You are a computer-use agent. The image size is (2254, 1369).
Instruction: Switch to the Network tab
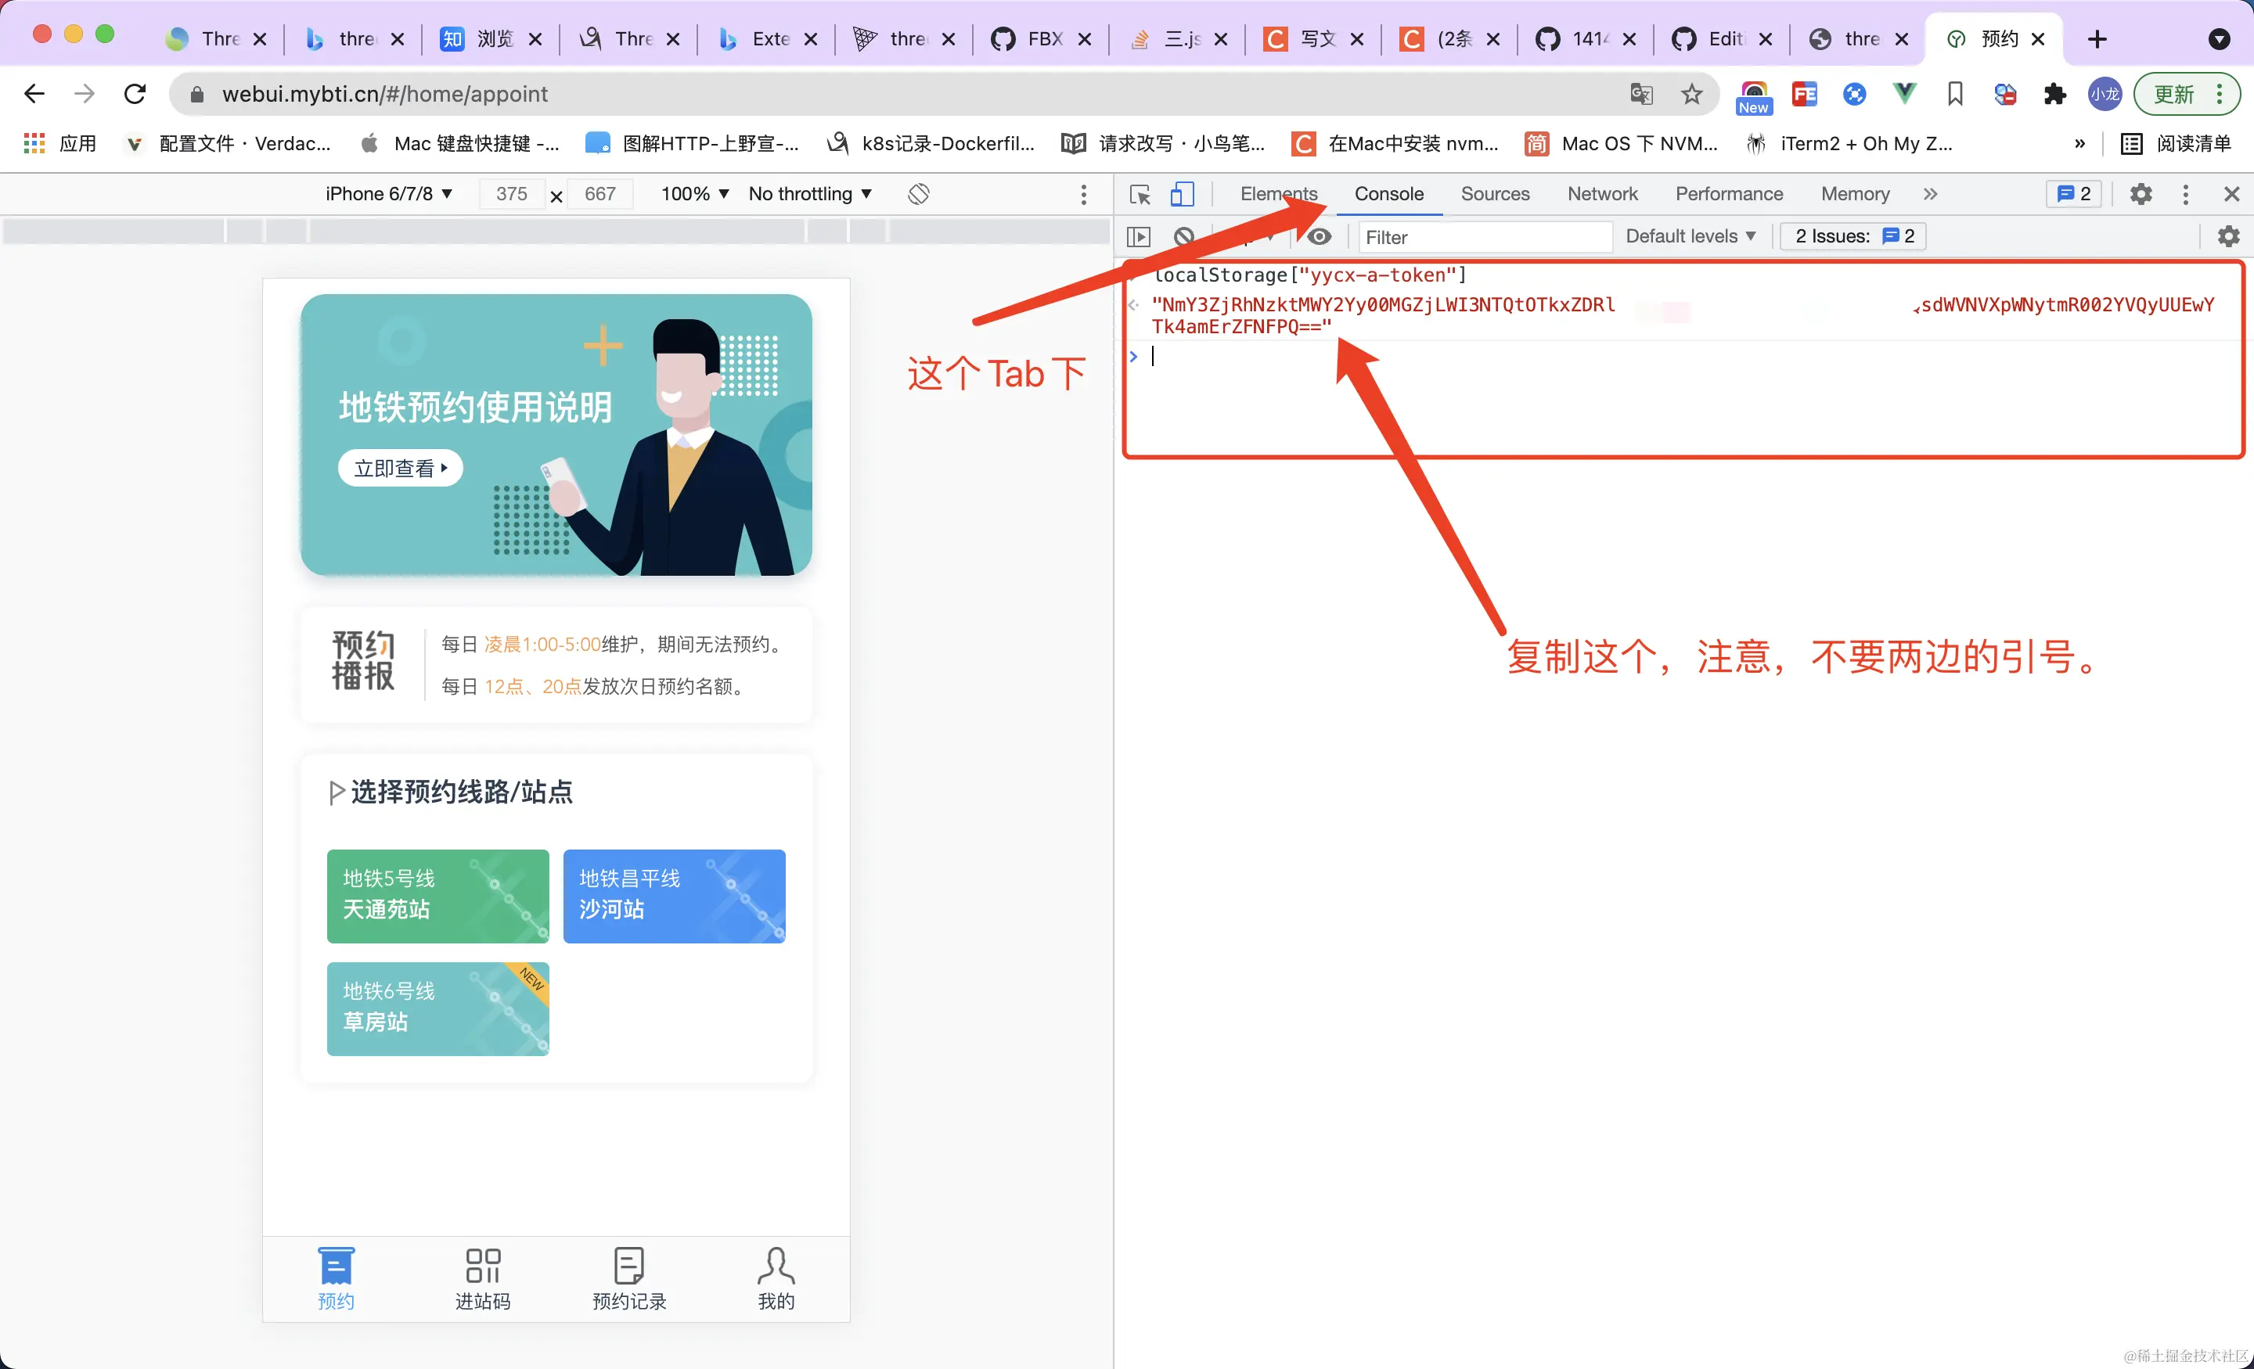click(x=1602, y=194)
